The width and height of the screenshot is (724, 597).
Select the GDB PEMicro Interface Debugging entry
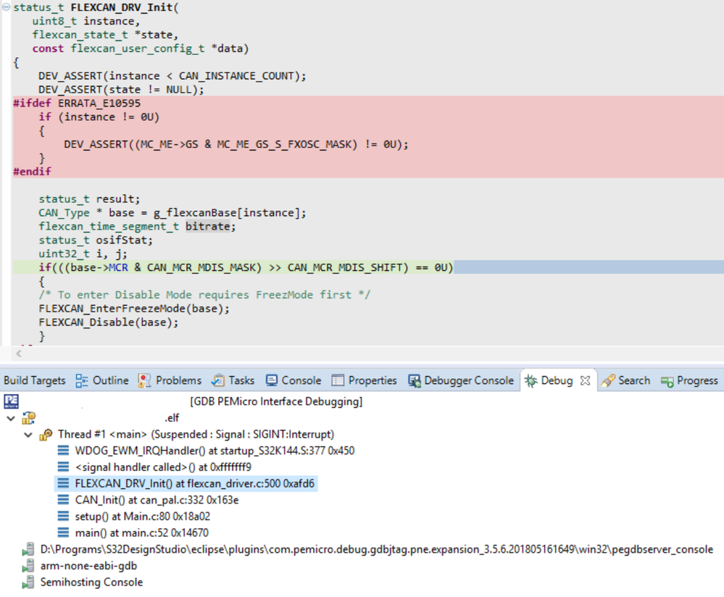tap(276, 401)
